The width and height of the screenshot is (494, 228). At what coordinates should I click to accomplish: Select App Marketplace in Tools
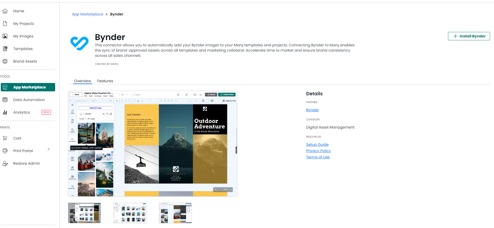pos(28,87)
